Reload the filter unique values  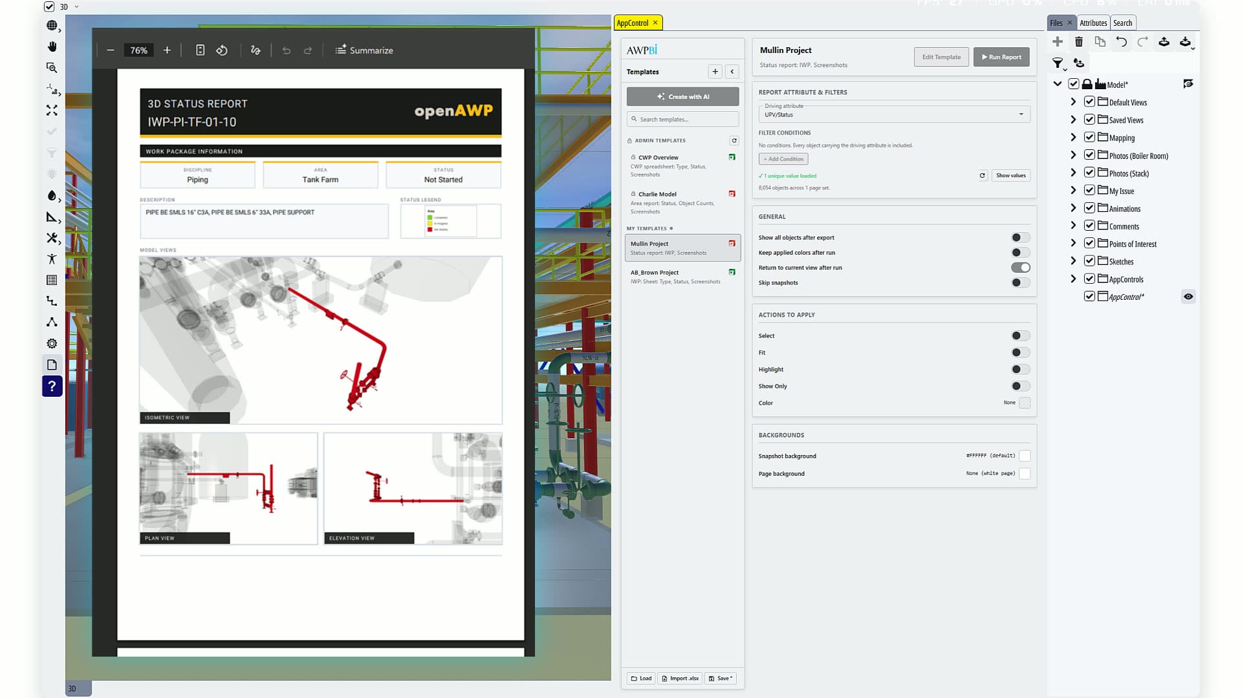(x=982, y=175)
